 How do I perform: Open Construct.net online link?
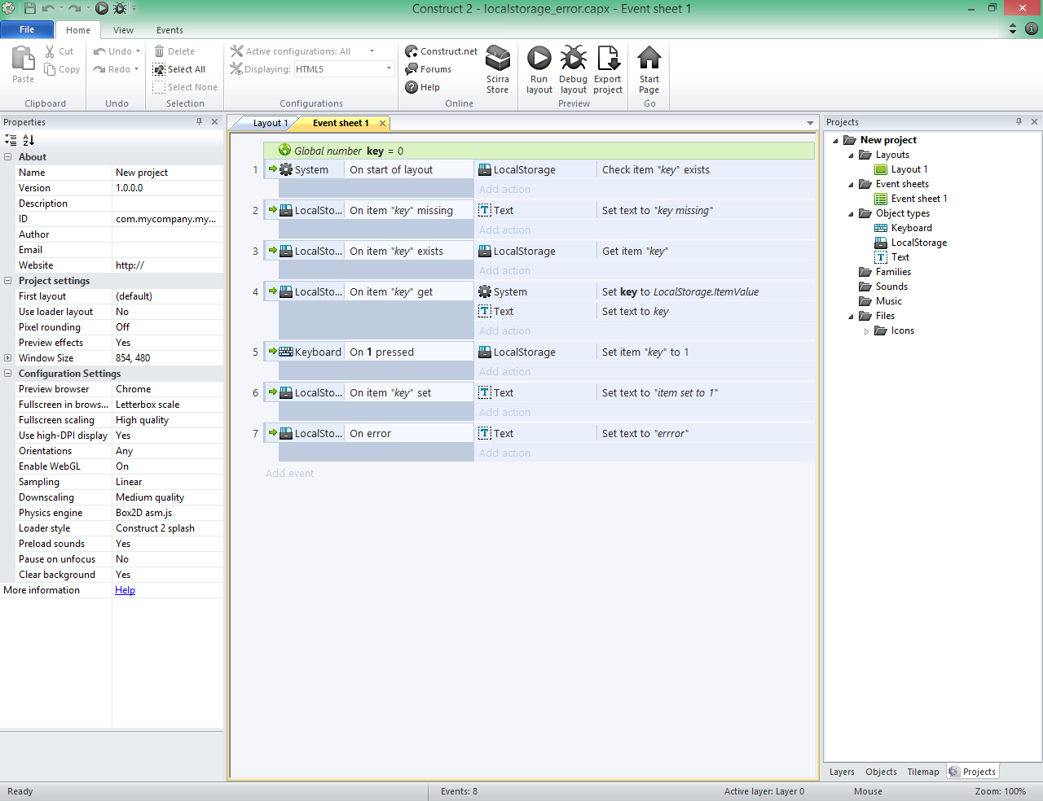[441, 51]
